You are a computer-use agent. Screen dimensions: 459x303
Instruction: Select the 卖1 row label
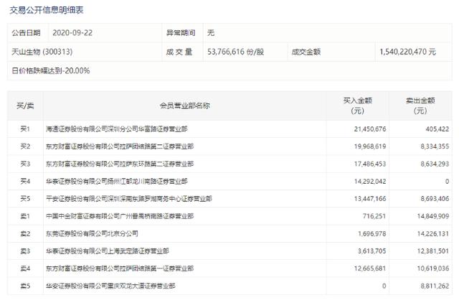[x=25, y=216]
